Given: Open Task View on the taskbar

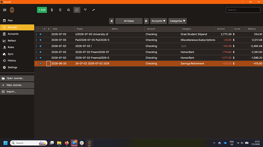Looking at the screenshot, I should coord(52,143).
